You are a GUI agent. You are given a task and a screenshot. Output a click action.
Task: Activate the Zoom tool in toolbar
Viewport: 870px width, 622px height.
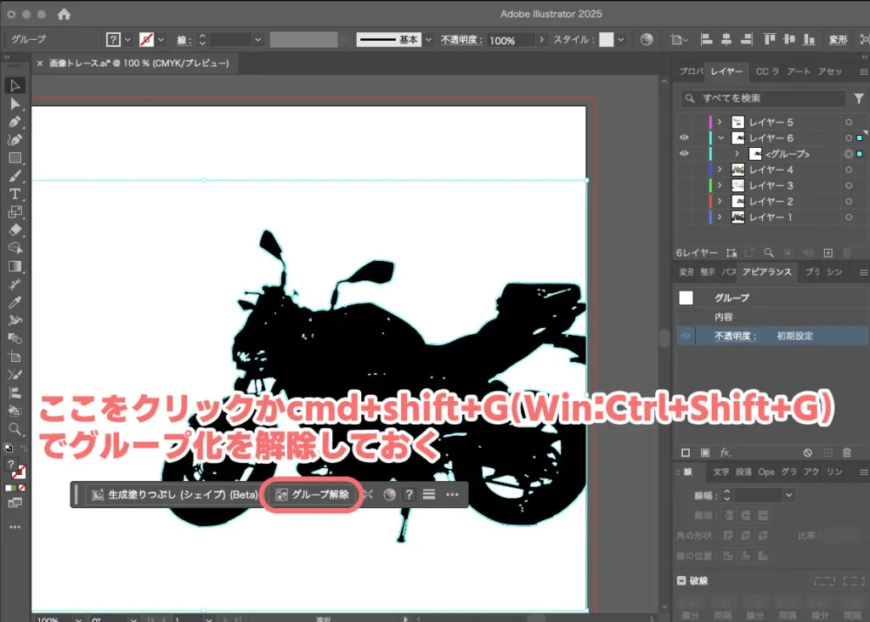coord(15,429)
